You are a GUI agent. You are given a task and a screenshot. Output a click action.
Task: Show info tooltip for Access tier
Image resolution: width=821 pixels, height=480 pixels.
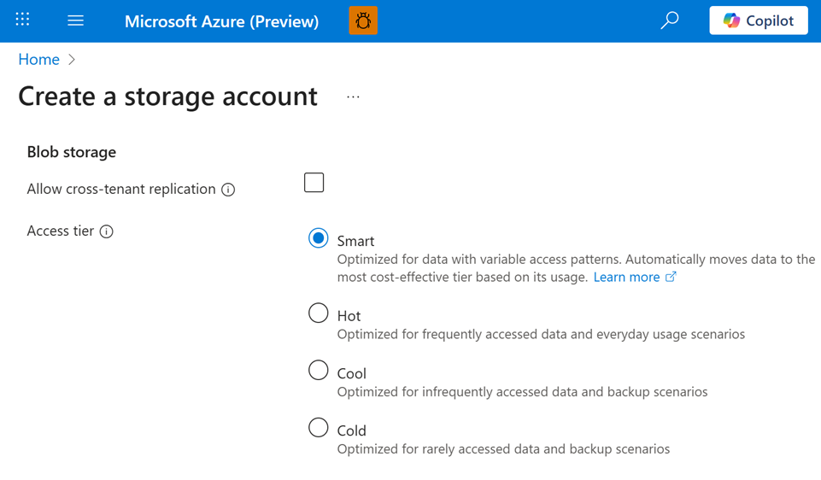pyautogui.click(x=106, y=231)
